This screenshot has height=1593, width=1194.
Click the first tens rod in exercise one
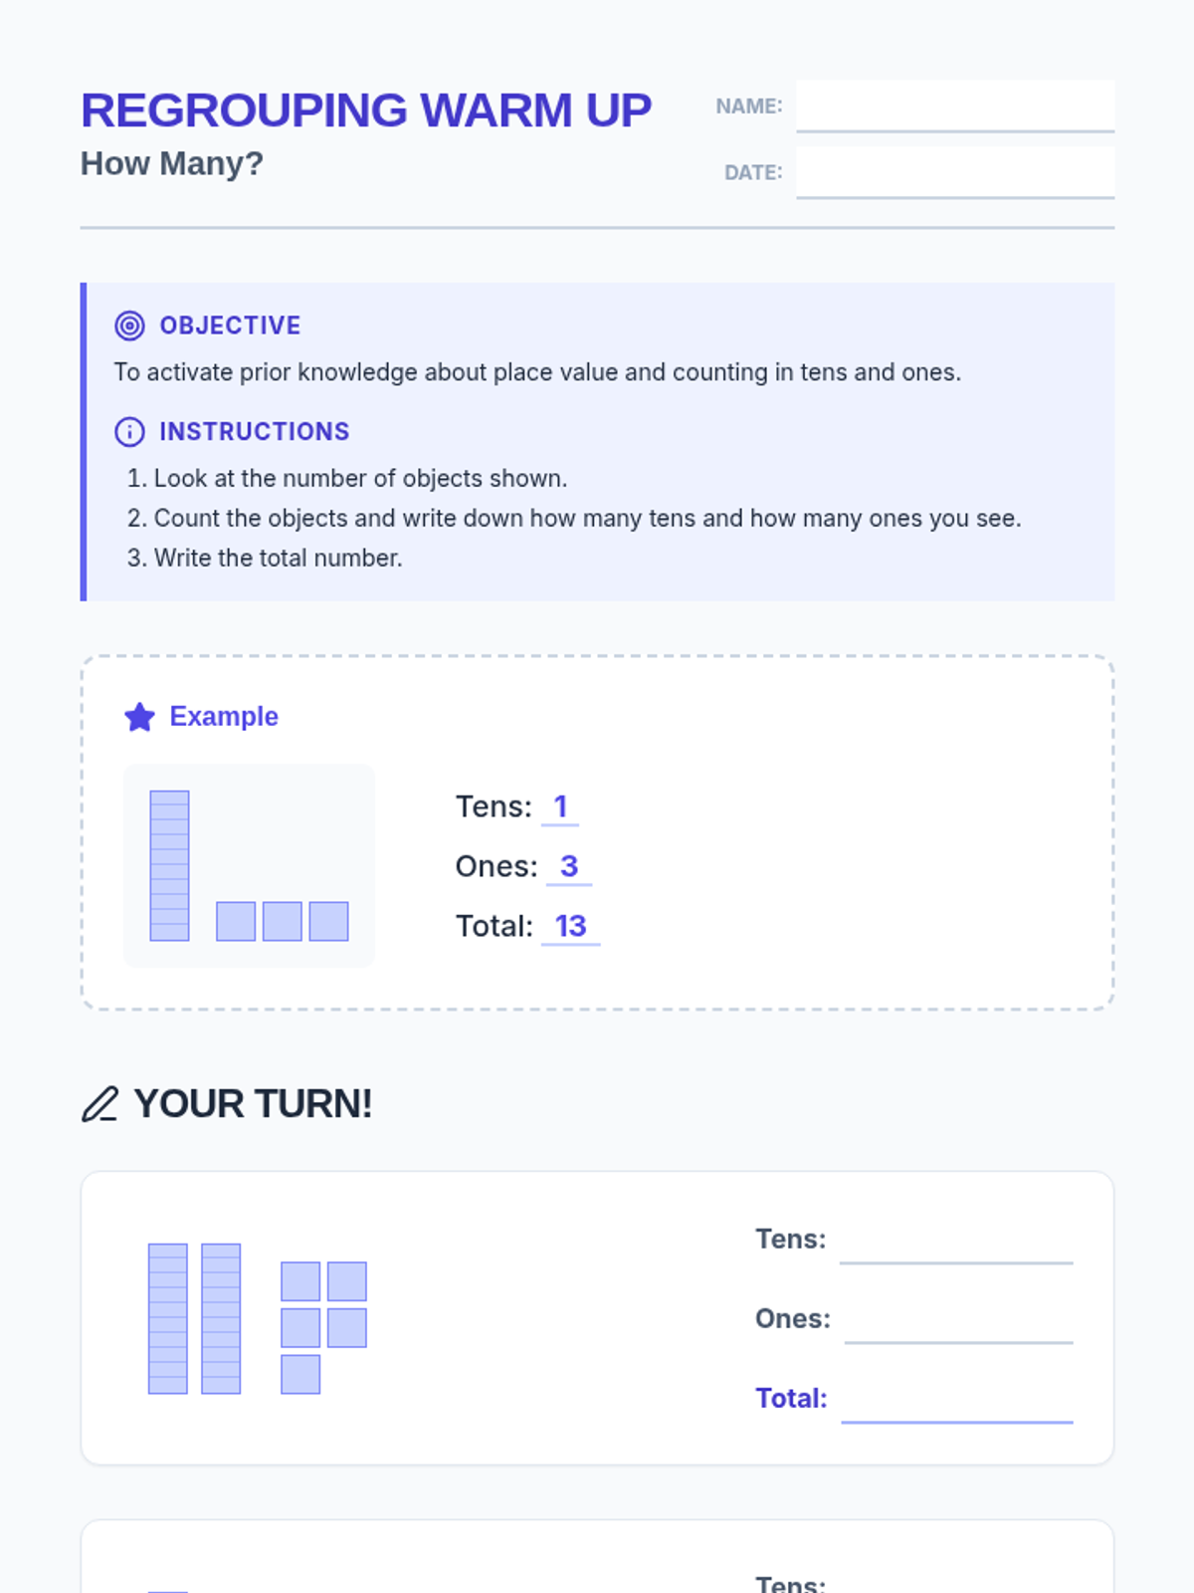click(168, 1318)
